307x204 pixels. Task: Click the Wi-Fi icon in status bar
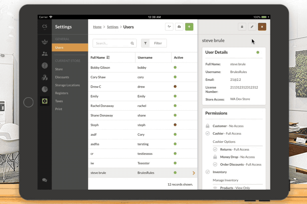coord(51,17)
